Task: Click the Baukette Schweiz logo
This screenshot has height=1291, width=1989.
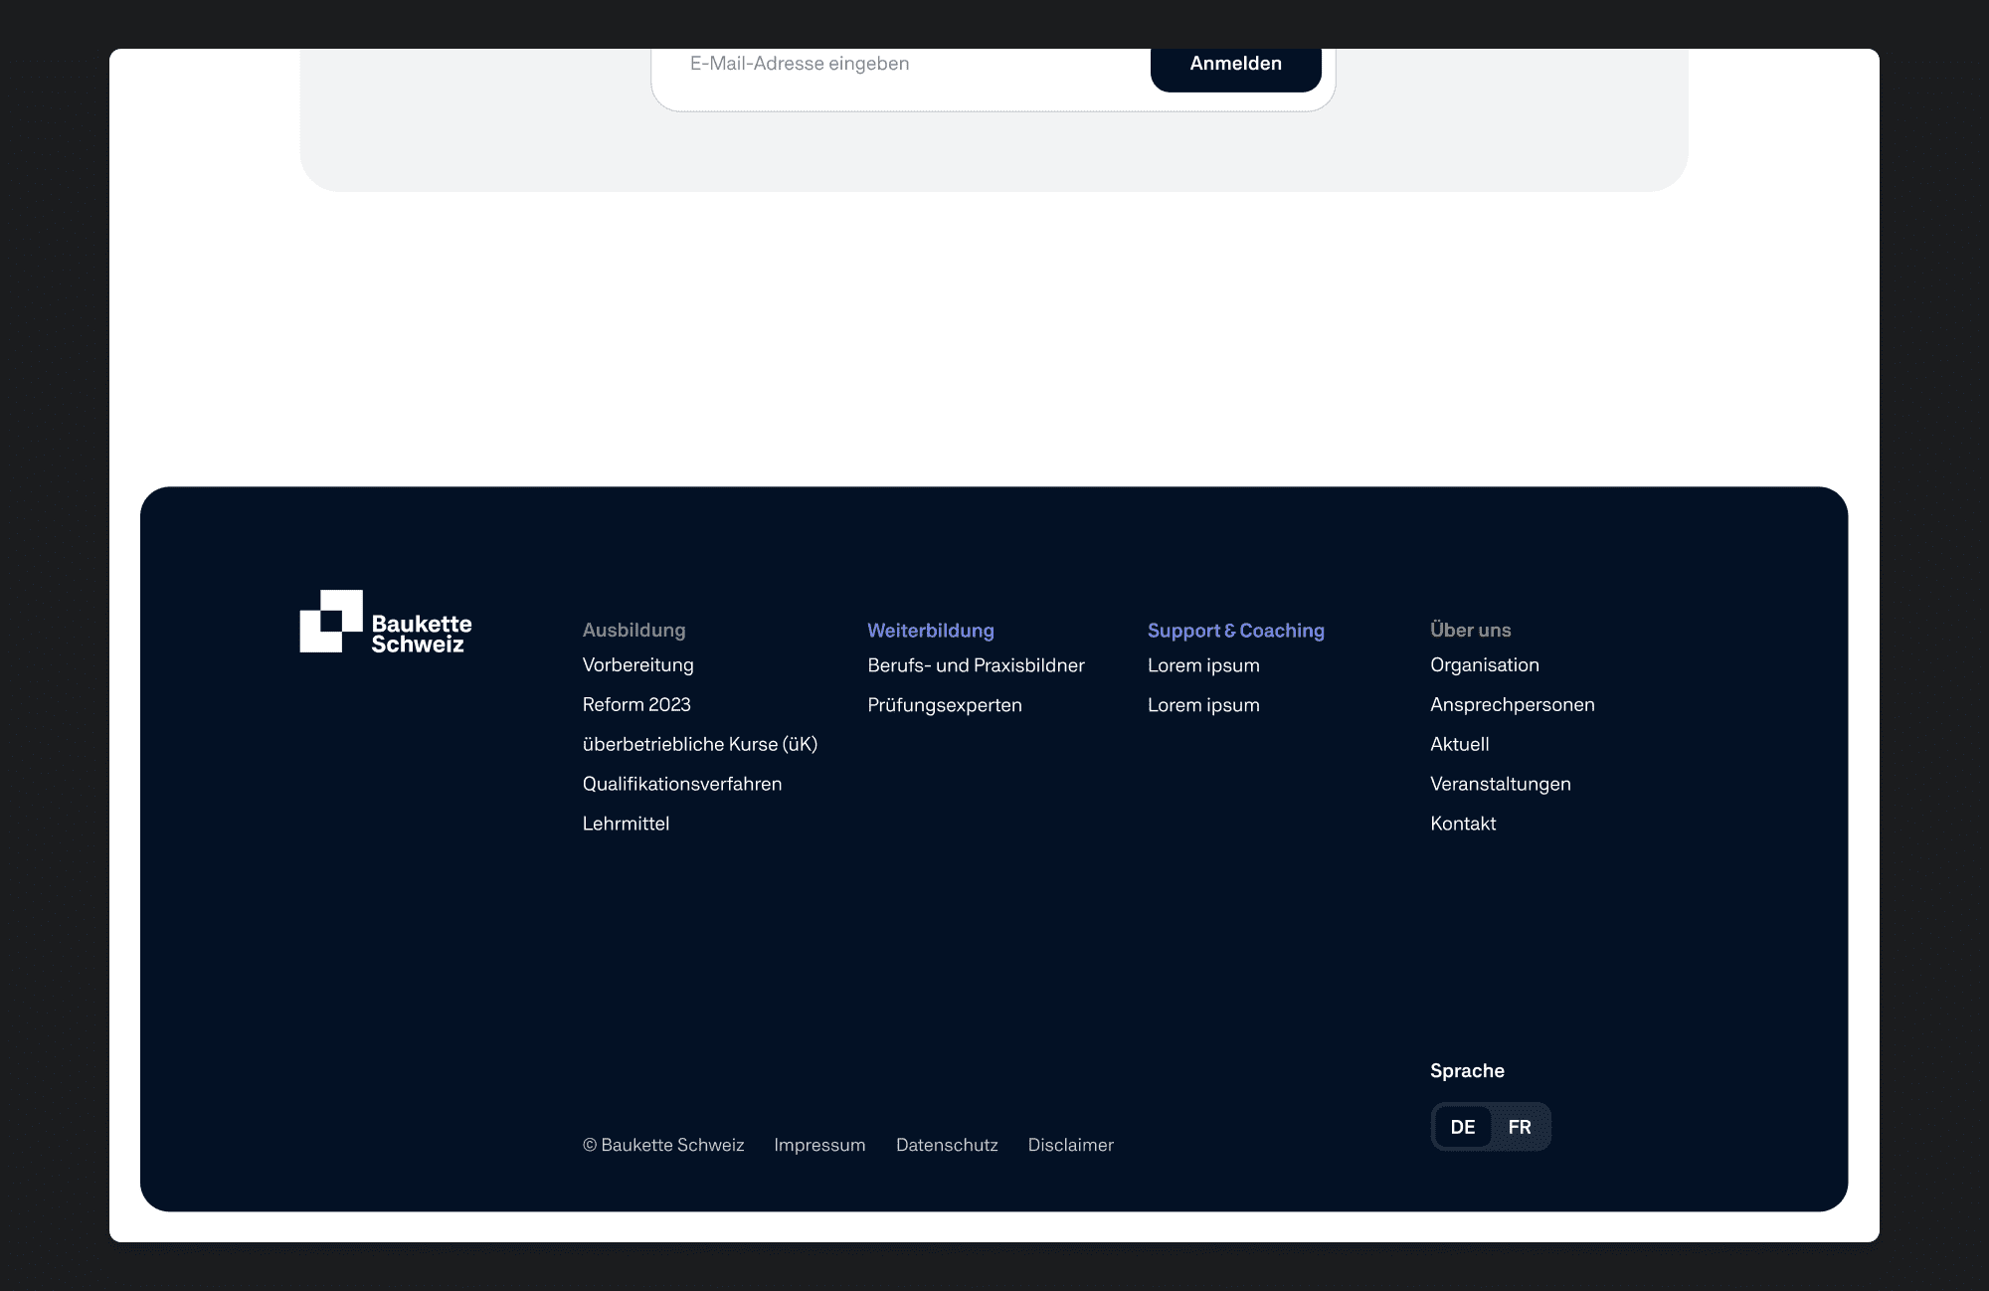Action: coord(386,622)
